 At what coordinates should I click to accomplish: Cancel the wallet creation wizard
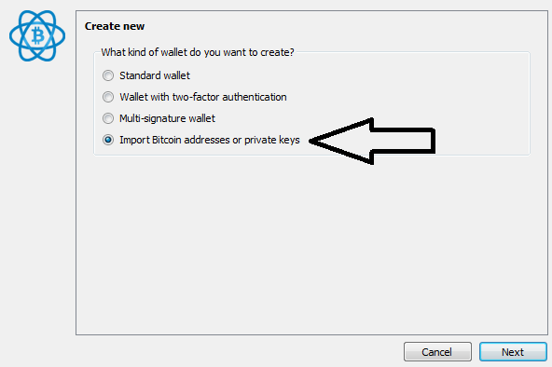437,351
